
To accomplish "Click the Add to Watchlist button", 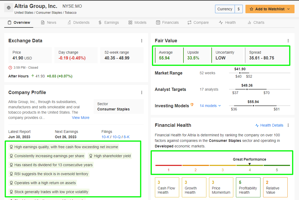I will [270, 9].
